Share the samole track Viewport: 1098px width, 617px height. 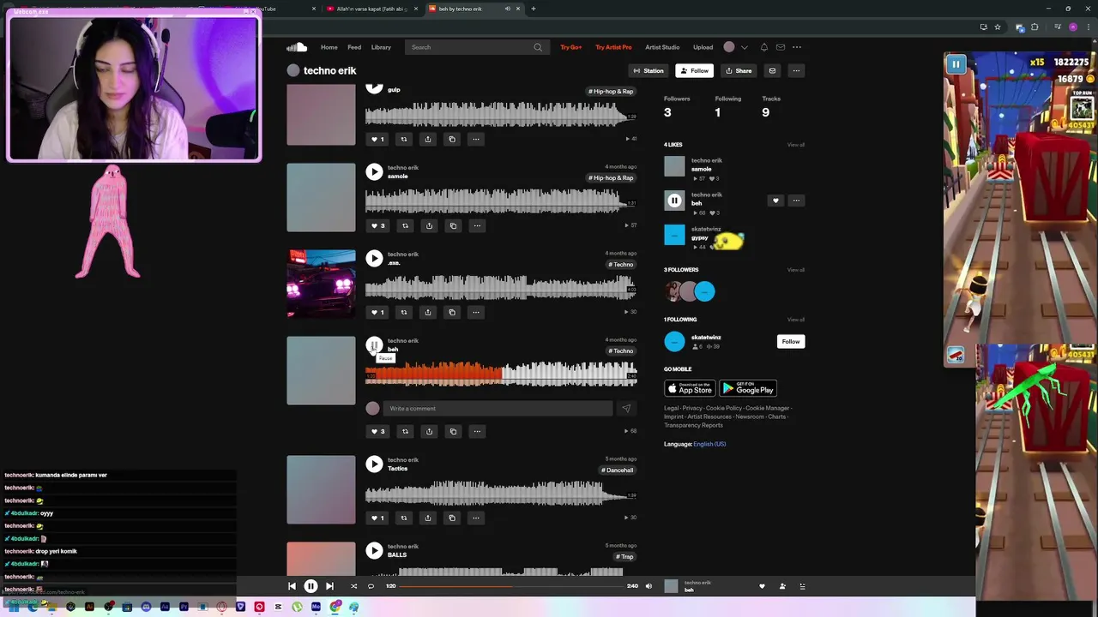[x=429, y=225]
